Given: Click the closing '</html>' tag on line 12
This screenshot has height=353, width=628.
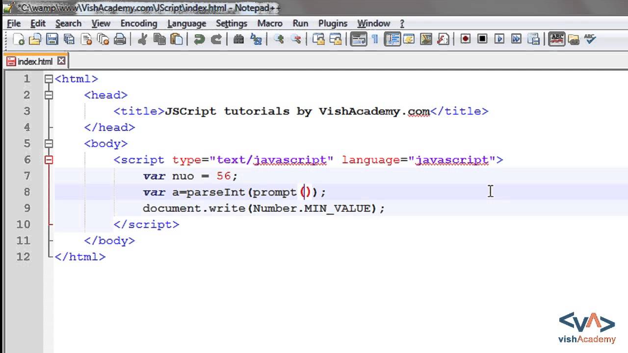Looking at the screenshot, I should tap(80, 257).
